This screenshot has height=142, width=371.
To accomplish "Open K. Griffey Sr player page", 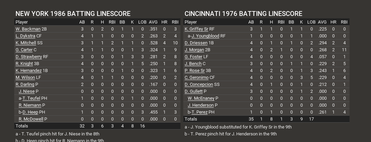I will 196,29.
